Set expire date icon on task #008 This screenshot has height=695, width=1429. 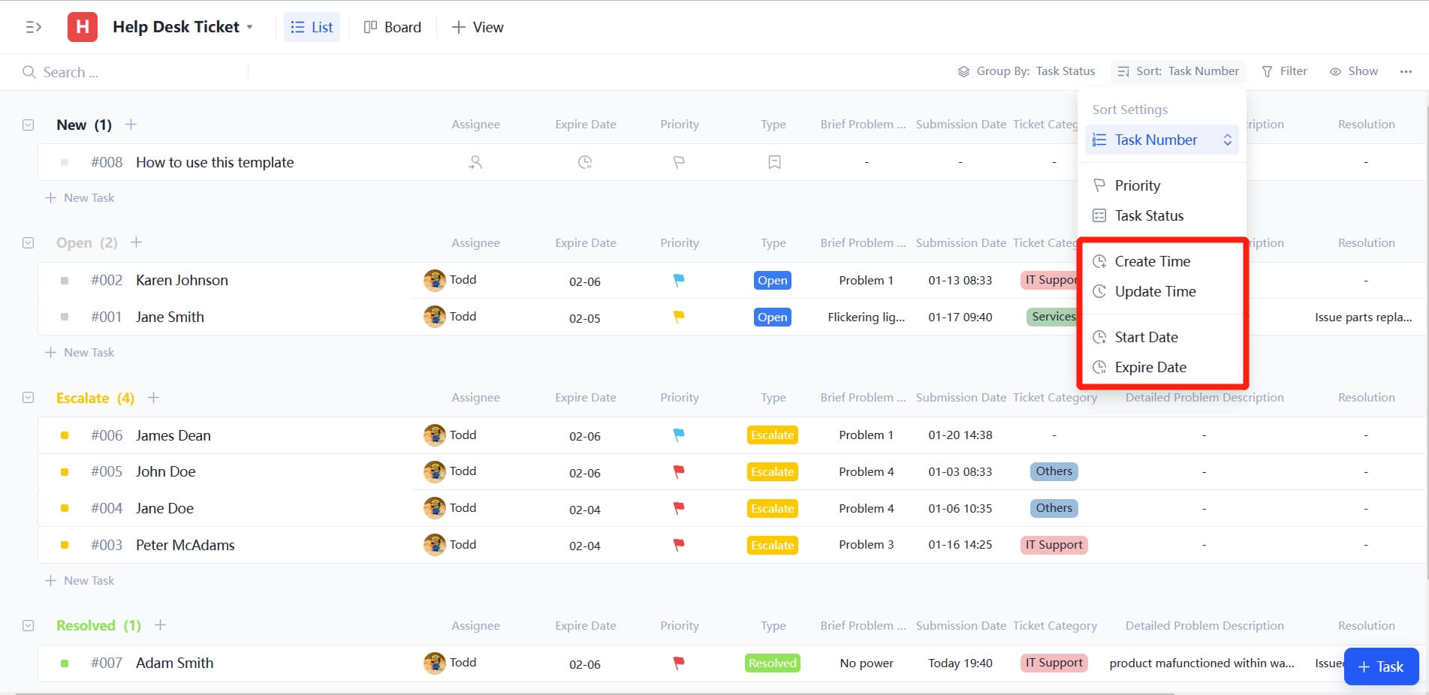pyautogui.click(x=585, y=162)
